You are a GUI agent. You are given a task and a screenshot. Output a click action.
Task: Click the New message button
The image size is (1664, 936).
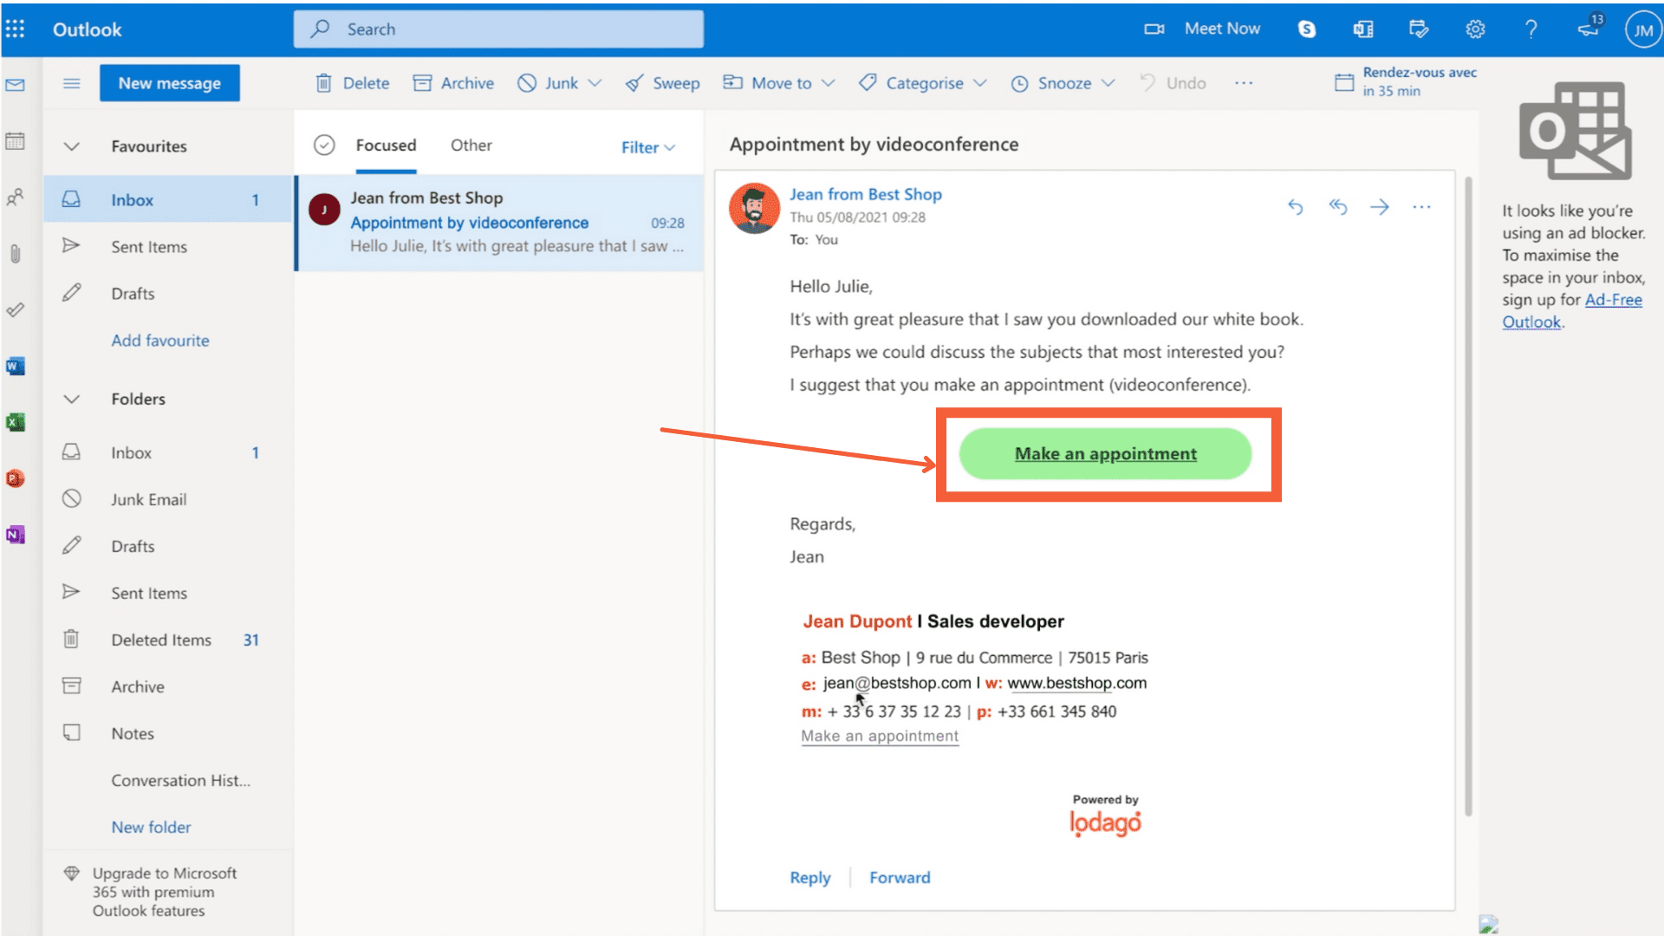click(169, 83)
